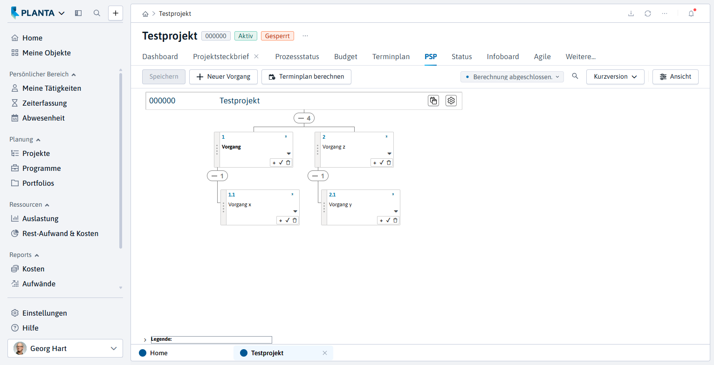The width and height of the screenshot is (714, 365).
Task: Open the Kurzversion dropdown
Action: click(x=615, y=77)
